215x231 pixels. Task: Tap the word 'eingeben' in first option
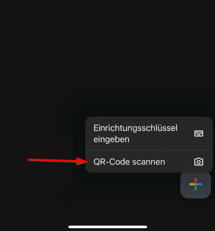pyautogui.click(x=111, y=139)
